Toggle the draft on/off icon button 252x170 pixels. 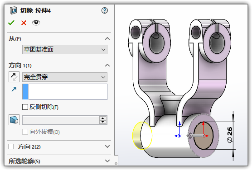(x=14, y=120)
